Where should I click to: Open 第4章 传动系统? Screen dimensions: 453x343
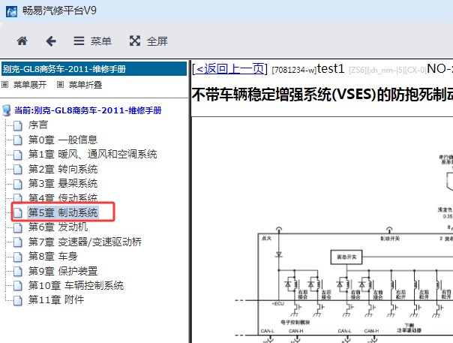(63, 198)
